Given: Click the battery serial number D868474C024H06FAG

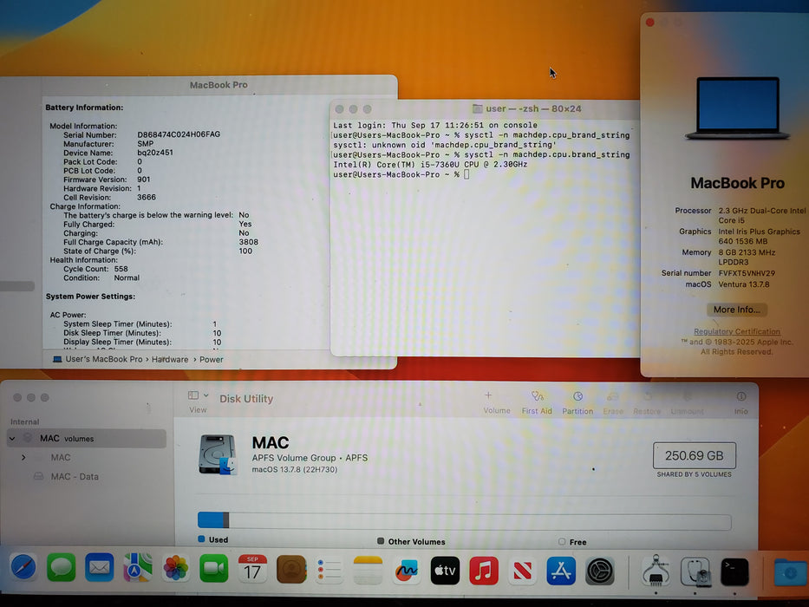Looking at the screenshot, I should click(179, 134).
